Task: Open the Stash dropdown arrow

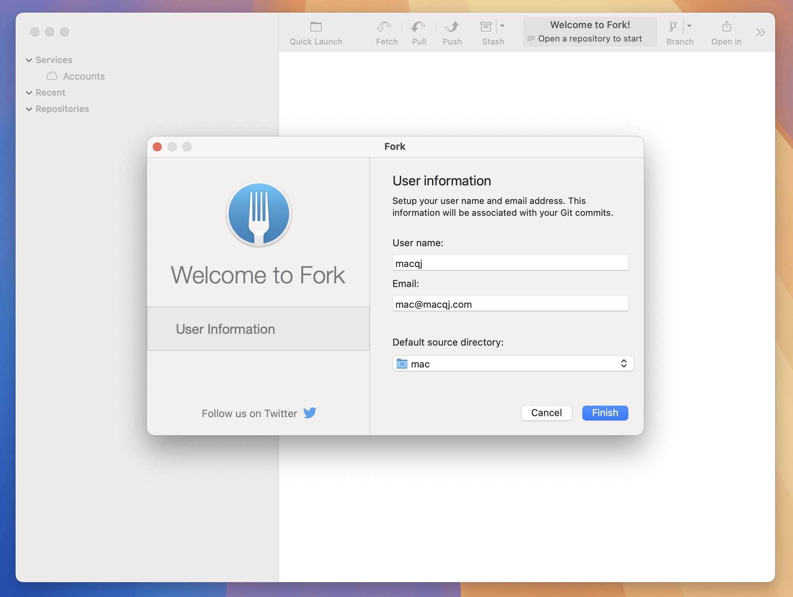Action: (x=502, y=26)
